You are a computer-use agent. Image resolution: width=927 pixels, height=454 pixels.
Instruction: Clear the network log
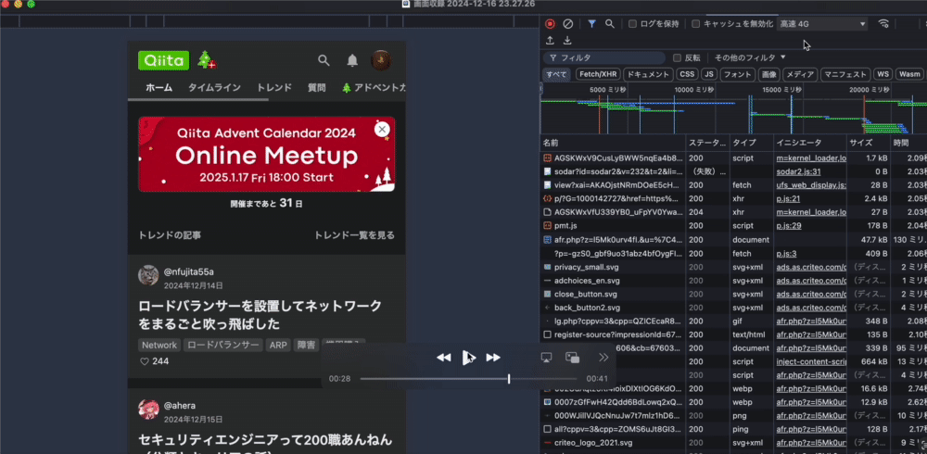[567, 24]
